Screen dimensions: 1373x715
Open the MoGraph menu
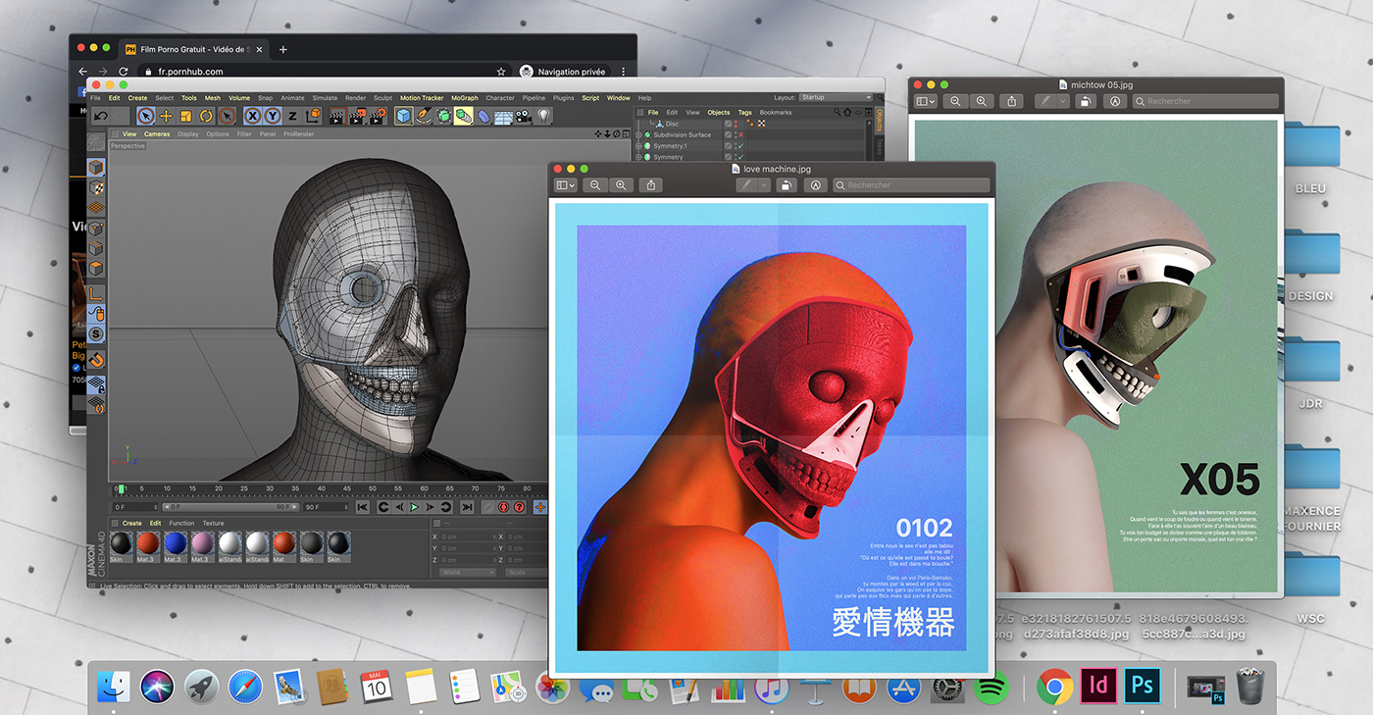pos(465,98)
